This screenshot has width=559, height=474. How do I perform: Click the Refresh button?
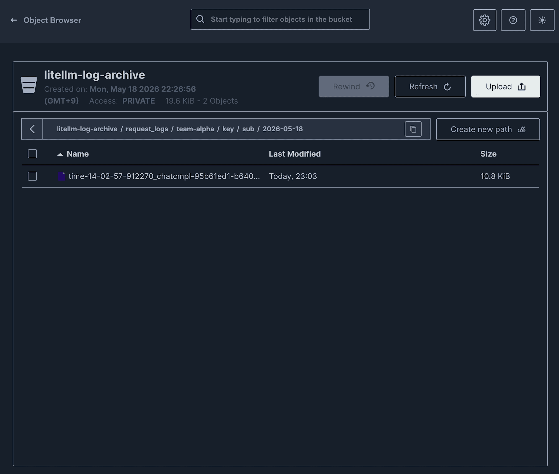pyautogui.click(x=430, y=87)
